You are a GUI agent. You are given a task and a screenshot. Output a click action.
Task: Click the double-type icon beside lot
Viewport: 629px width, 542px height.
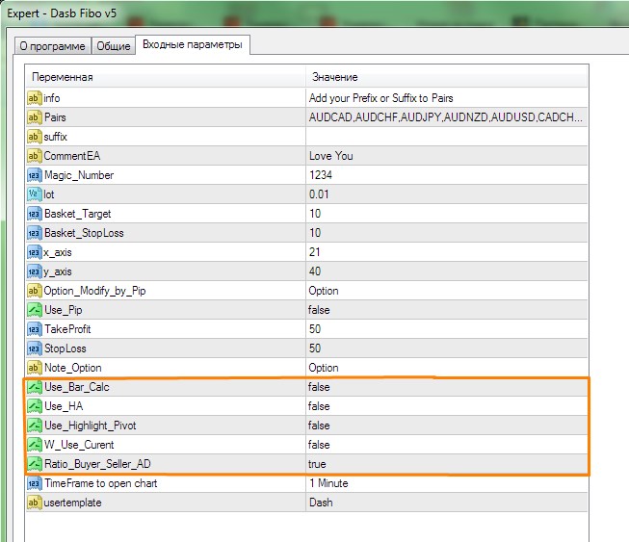pyautogui.click(x=35, y=194)
